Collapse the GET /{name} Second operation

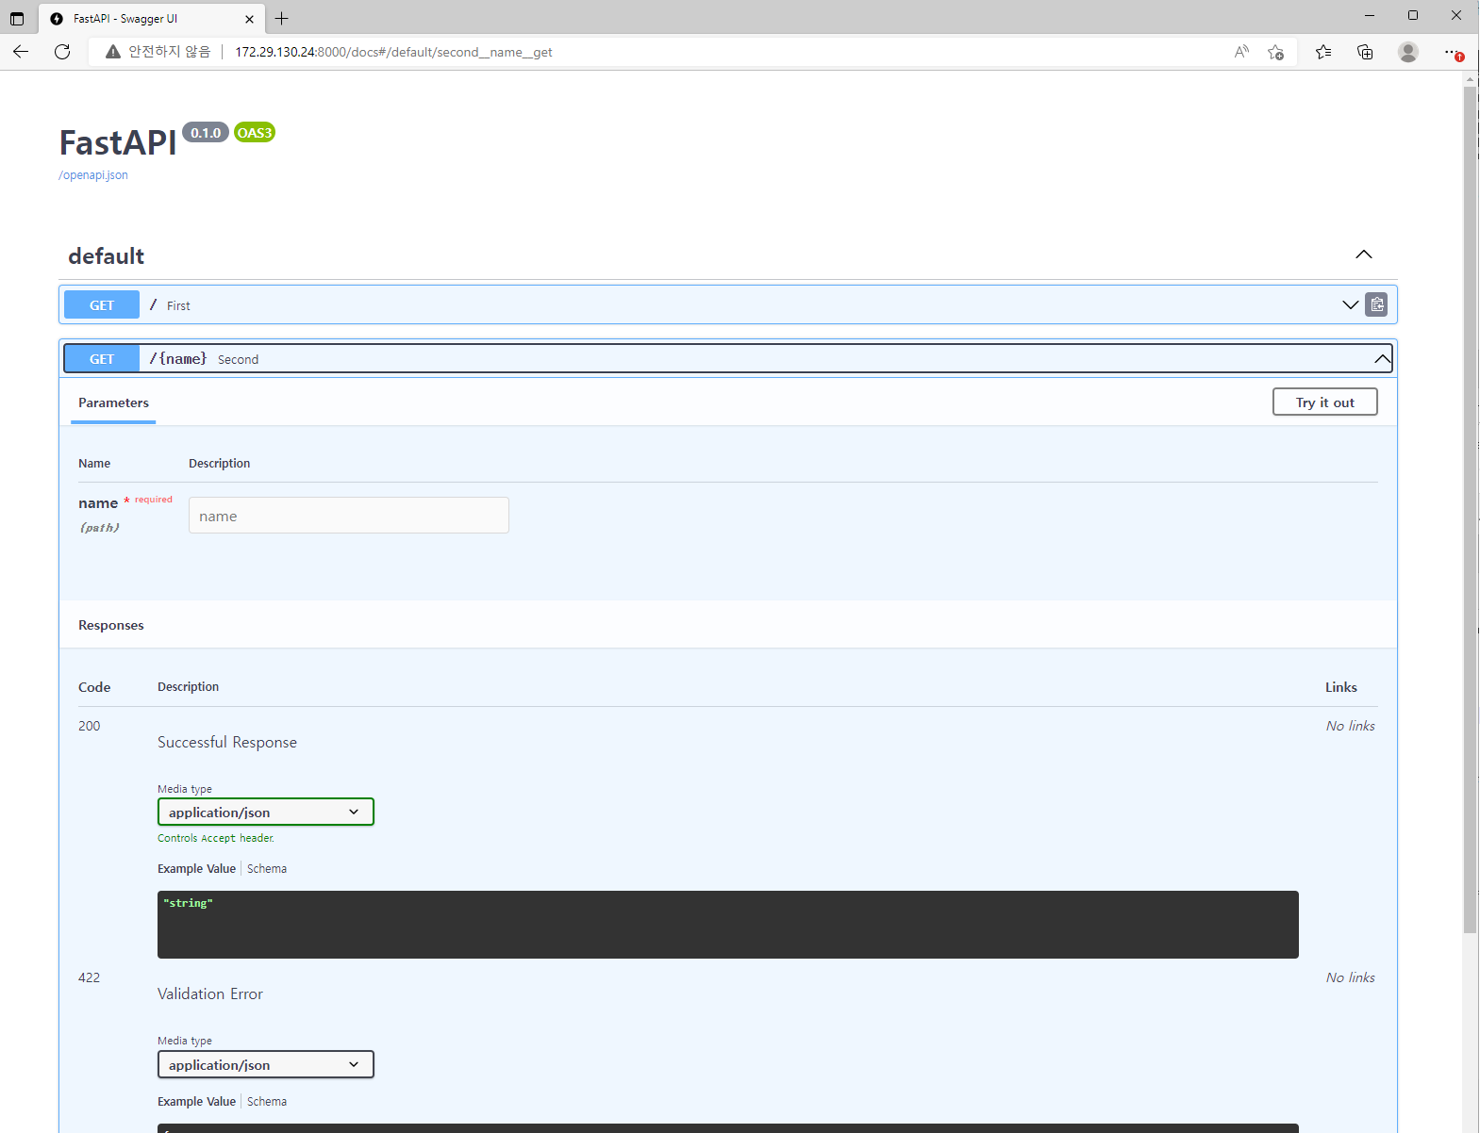[x=1382, y=359]
